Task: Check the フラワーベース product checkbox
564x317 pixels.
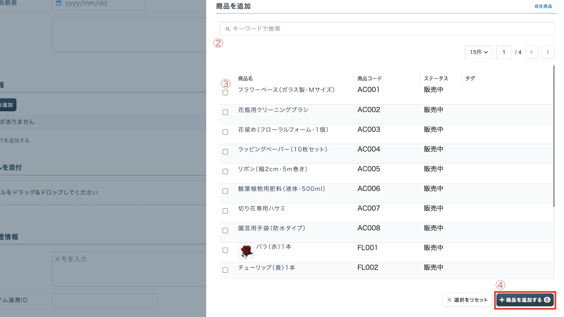Action: click(225, 93)
